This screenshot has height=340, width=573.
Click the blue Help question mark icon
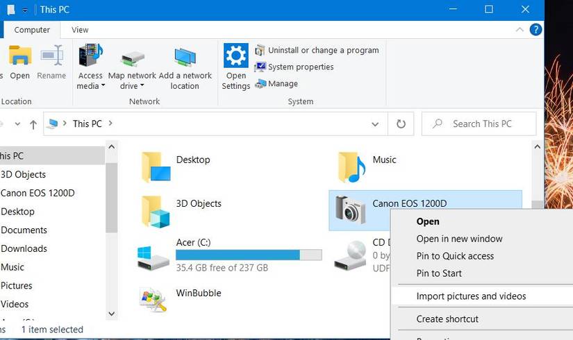click(535, 30)
